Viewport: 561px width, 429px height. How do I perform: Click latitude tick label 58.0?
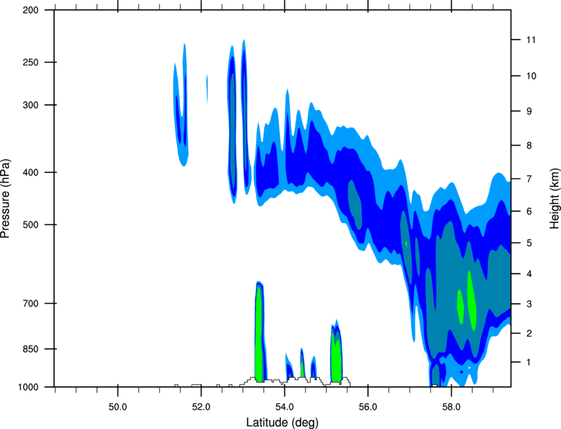(451, 407)
